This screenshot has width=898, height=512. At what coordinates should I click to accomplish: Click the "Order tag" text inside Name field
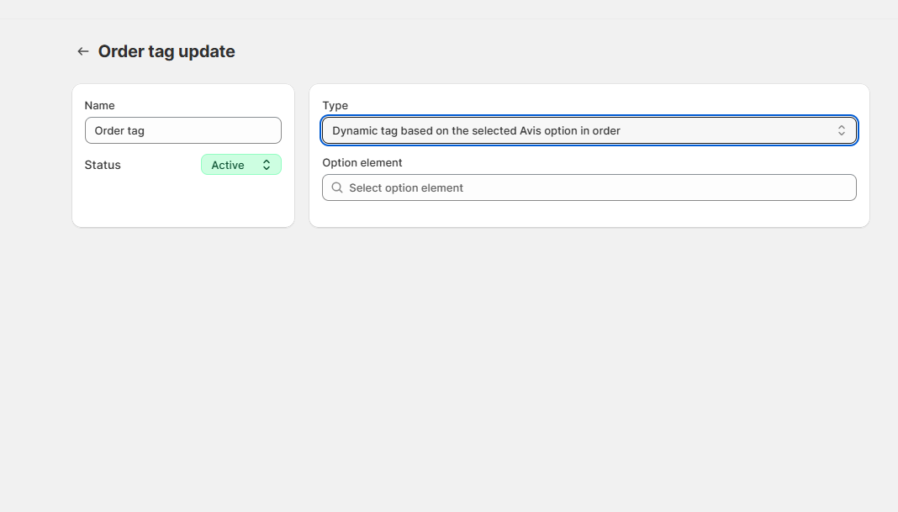(119, 130)
